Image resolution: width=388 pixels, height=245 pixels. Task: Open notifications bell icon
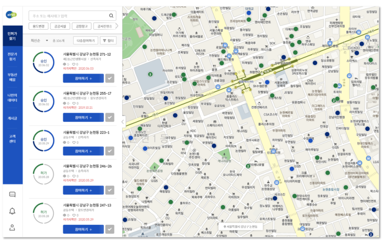click(x=12, y=211)
